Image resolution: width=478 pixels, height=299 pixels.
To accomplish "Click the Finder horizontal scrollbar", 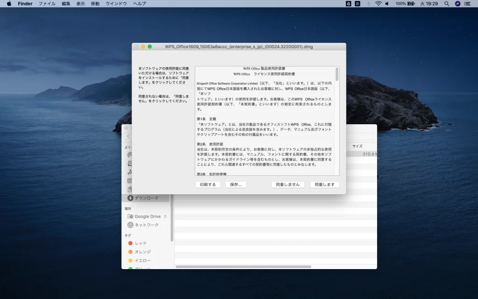I will point(243,267).
